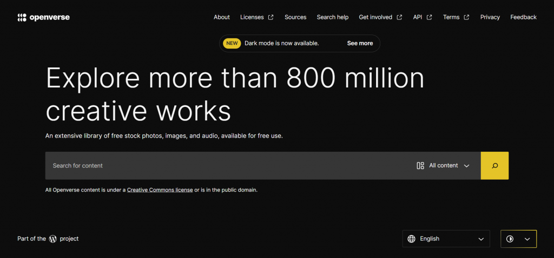Open the theme switcher dropdown
Viewport: 554px width, 258px height.
(x=518, y=239)
